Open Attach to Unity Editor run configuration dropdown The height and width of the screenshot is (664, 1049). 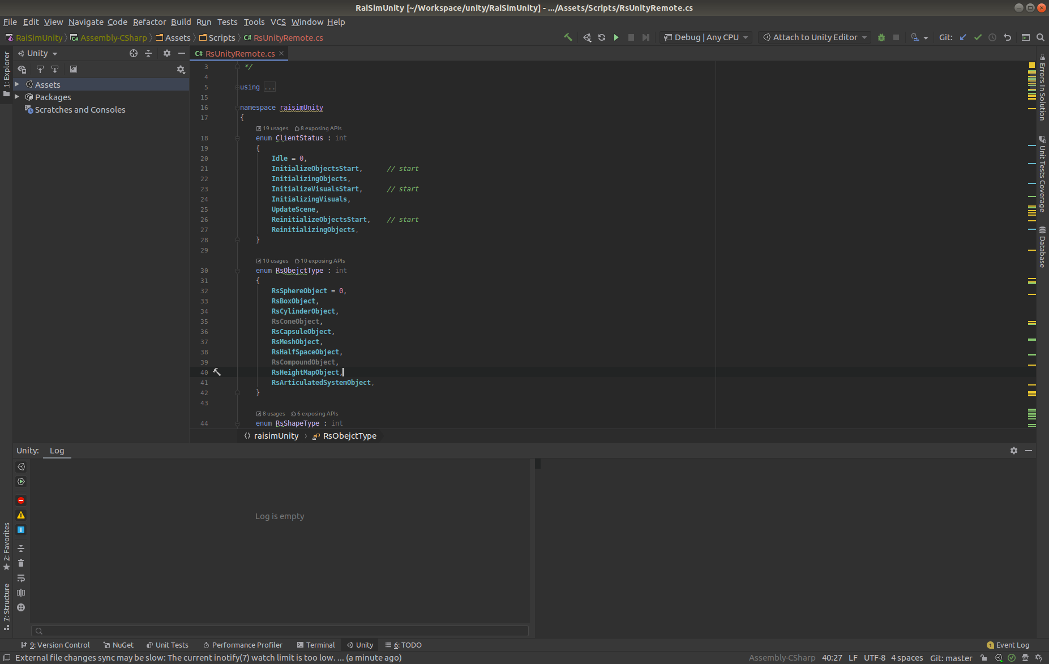pos(815,37)
